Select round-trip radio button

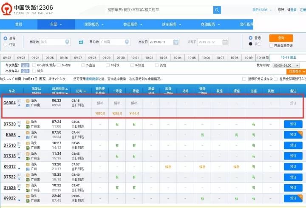pyautogui.click(x=6, y=45)
